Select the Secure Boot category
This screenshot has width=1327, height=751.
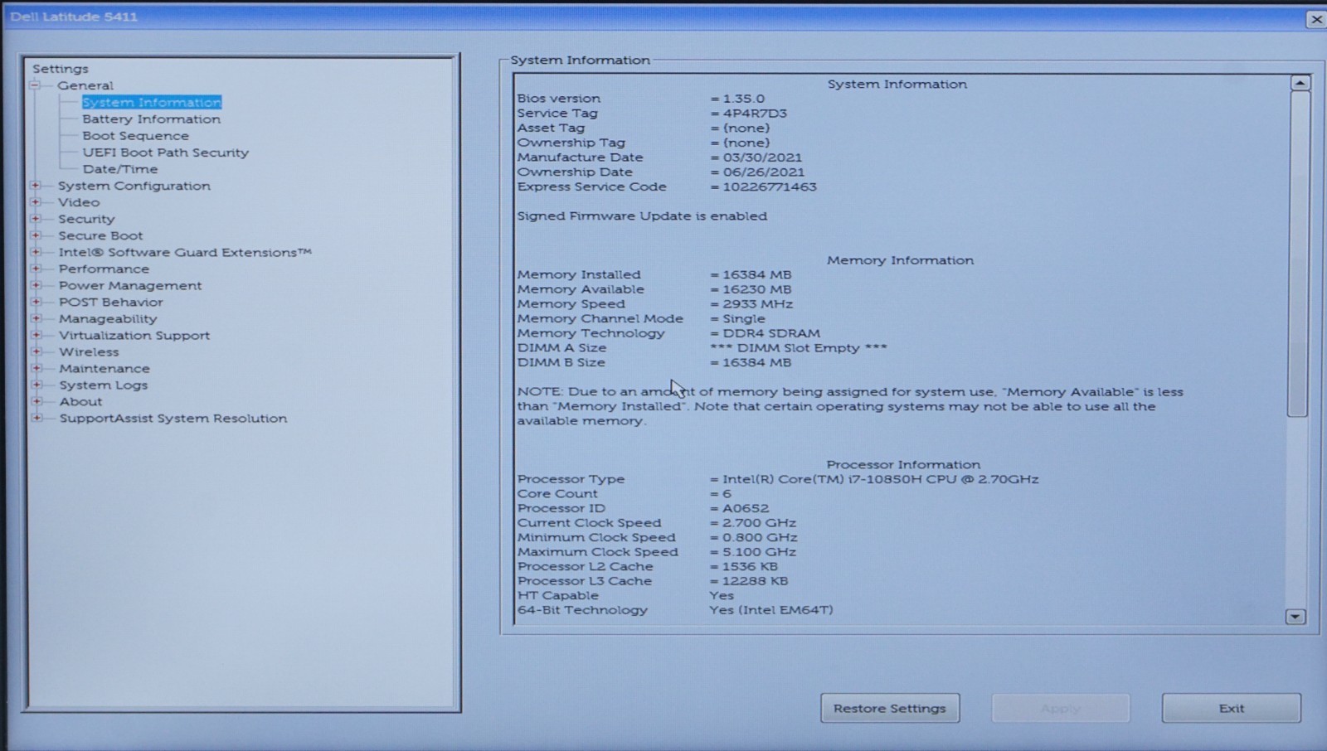click(100, 235)
